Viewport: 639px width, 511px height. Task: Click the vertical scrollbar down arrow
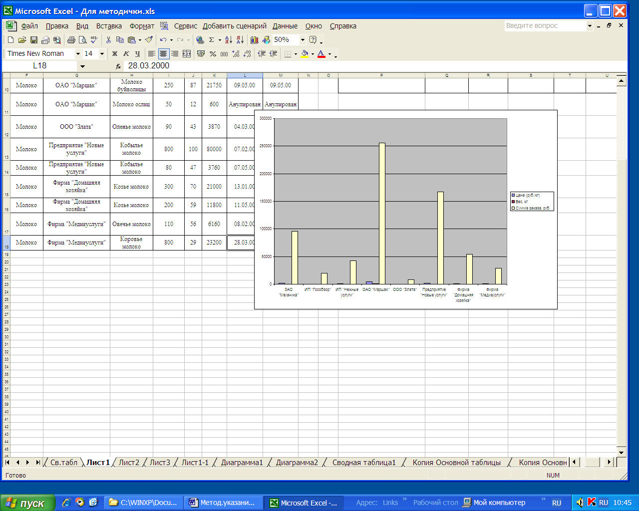[x=622, y=453]
